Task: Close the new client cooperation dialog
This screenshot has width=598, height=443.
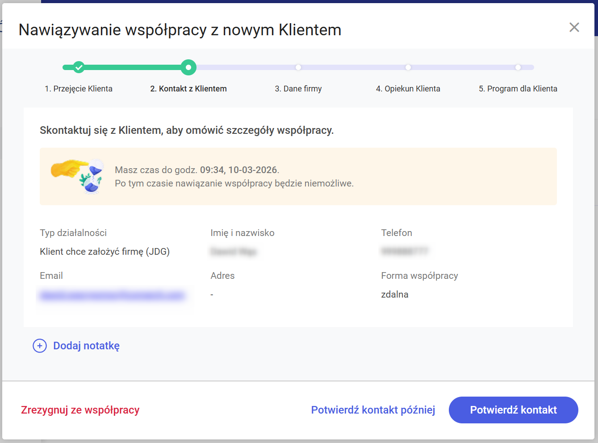Action: [574, 27]
